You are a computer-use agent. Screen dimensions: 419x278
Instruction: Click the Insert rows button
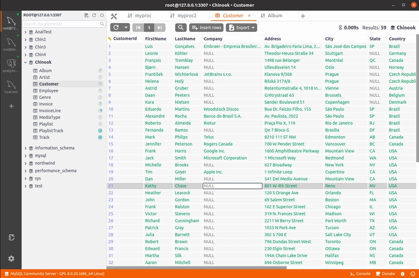(206, 28)
